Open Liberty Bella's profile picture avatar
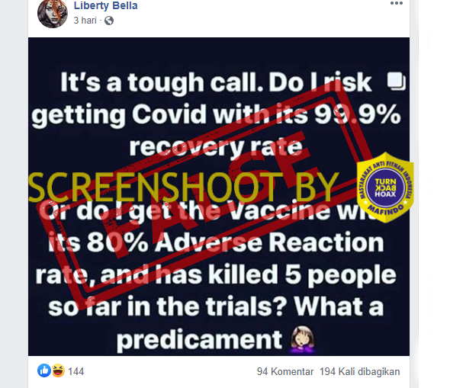This screenshot has height=388, width=450. point(53,14)
